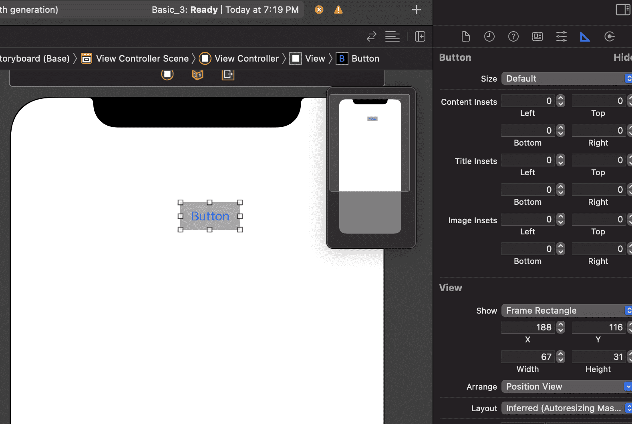Open the Connections inspector tab
Viewport: 632px width, 424px height.
pyautogui.click(x=609, y=37)
